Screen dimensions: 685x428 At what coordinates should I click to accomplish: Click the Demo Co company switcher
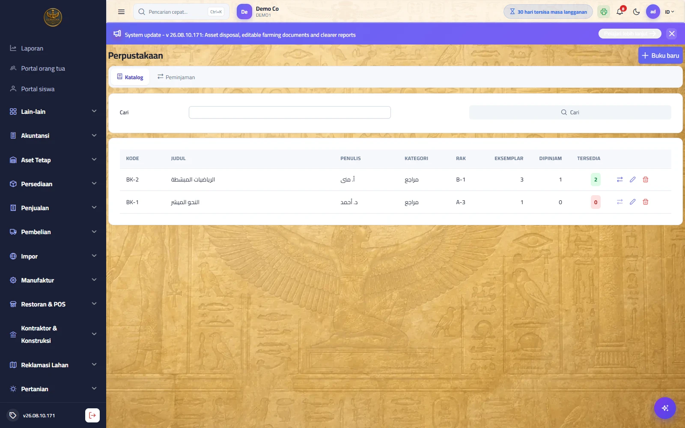[x=258, y=12]
